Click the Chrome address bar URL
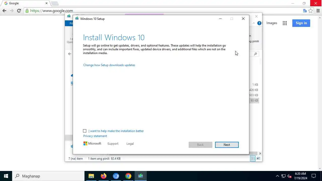 52,11
